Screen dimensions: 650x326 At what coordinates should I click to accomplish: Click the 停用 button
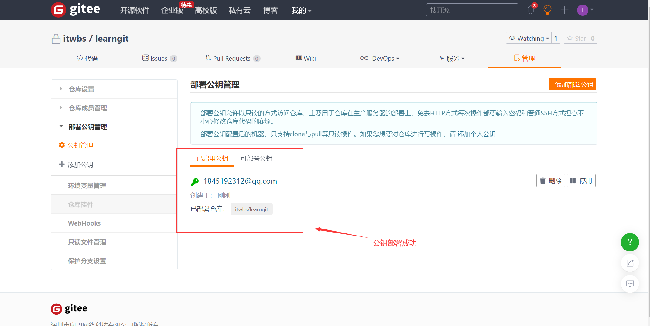pyautogui.click(x=581, y=181)
